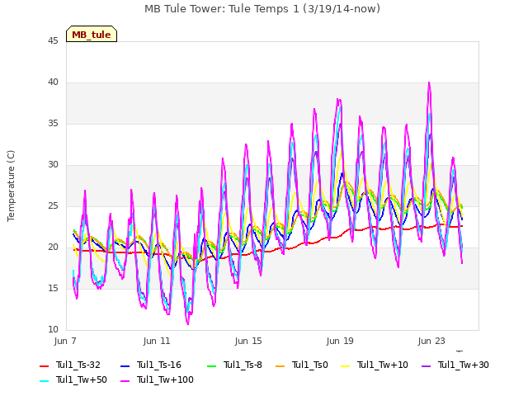Click the 45 y-axis tick label
The width and height of the screenshot is (528, 396).
pos(53,40)
